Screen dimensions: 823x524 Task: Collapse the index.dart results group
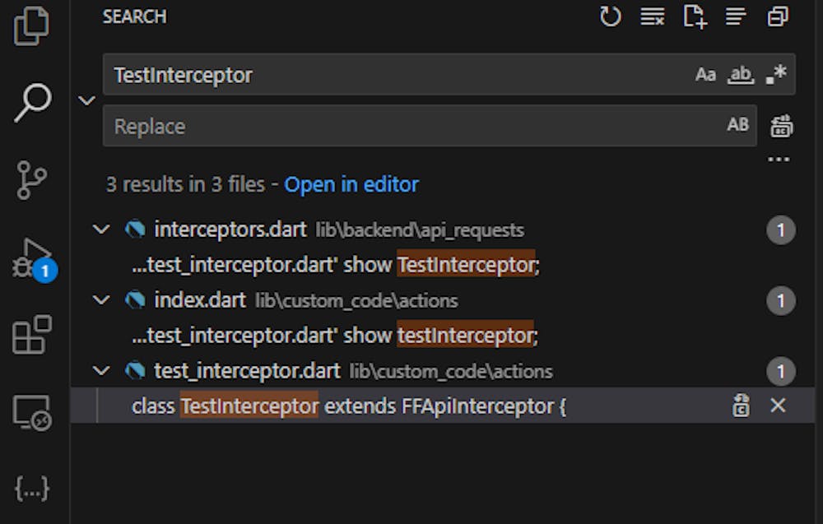(x=101, y=301)
